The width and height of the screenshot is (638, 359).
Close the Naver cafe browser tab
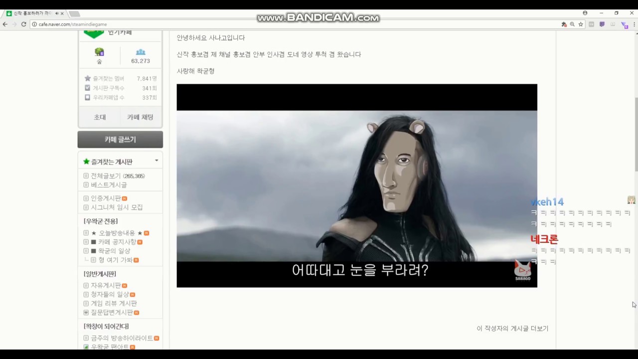[62, 13]
